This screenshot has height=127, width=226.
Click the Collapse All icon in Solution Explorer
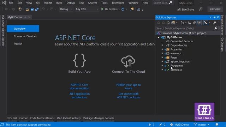click(x=194, y=23)
